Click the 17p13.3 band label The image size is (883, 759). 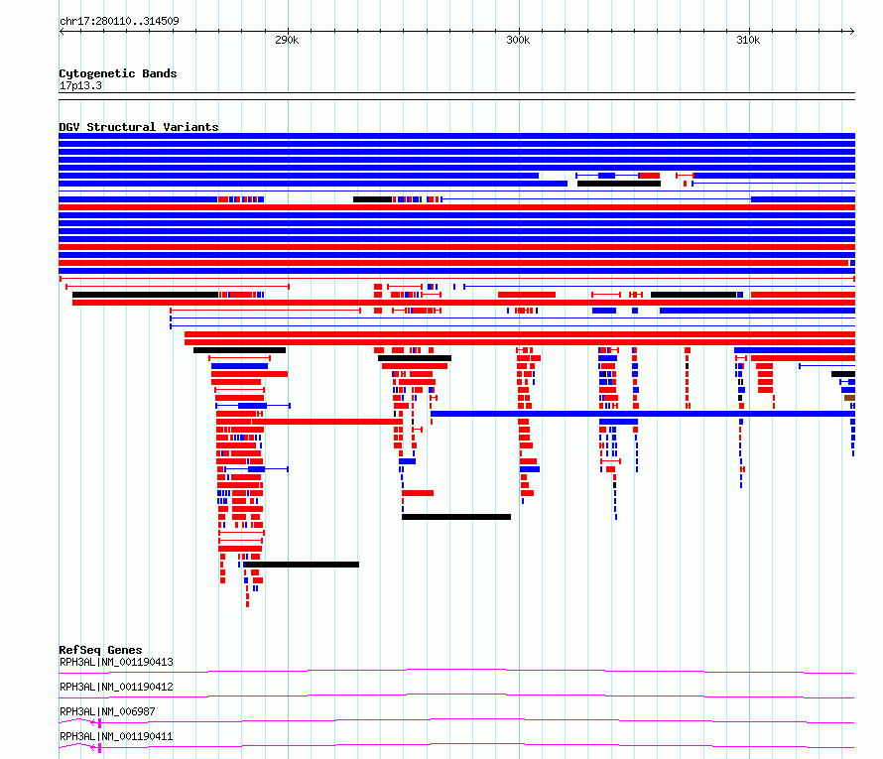point(80,85)
